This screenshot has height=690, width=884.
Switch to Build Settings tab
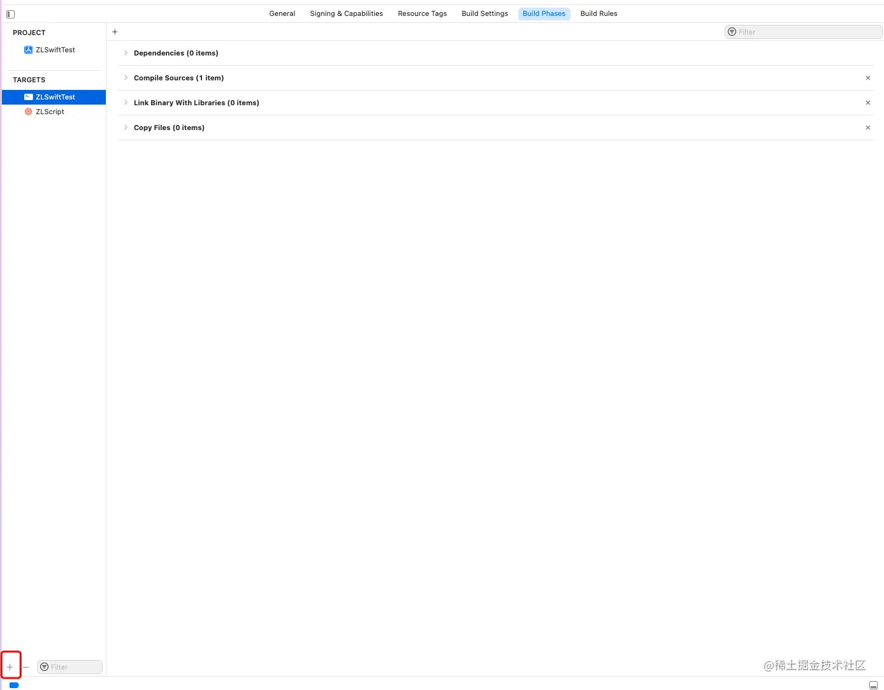485,13
